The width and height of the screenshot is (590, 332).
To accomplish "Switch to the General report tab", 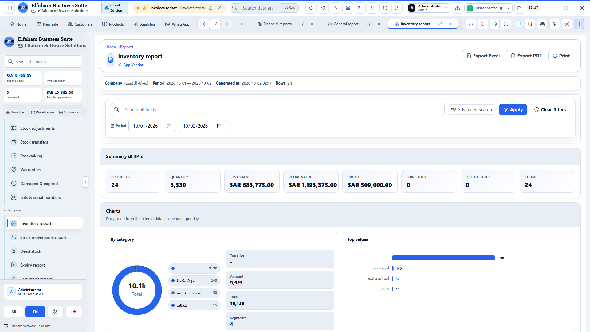I will [x=343, y=24].
